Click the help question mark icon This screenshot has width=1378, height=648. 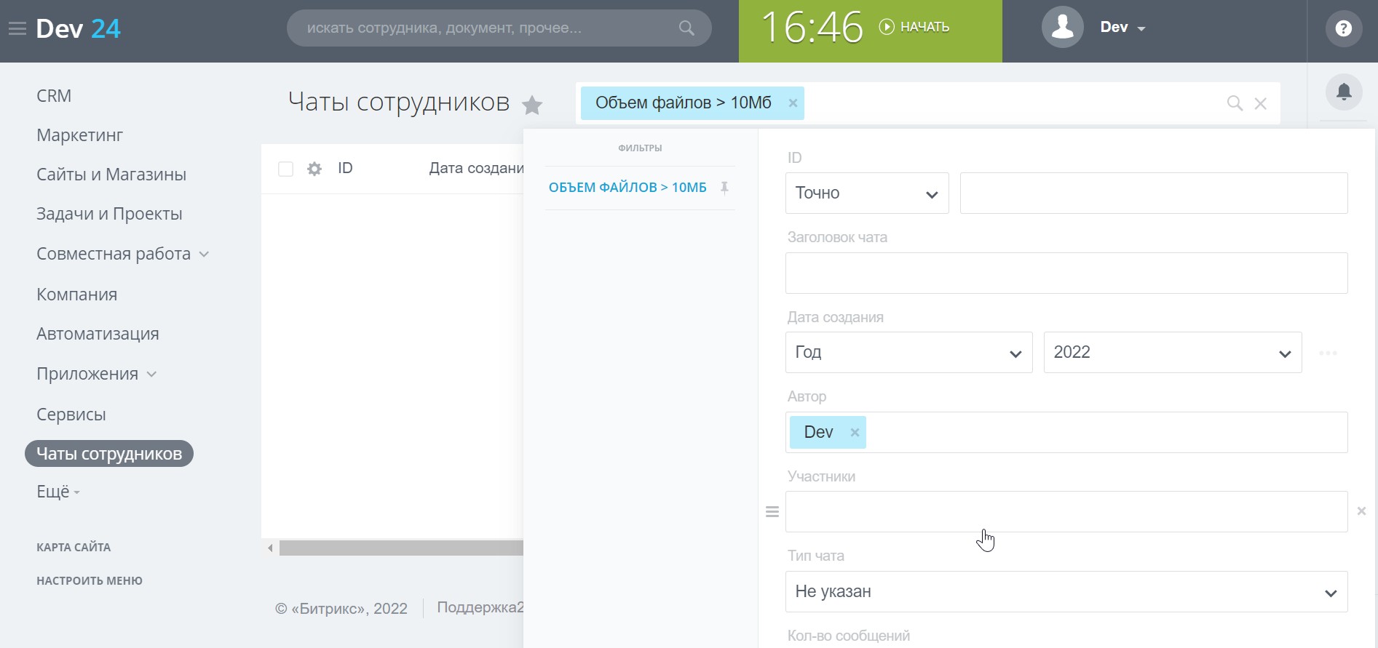(x=1343, y=28)
